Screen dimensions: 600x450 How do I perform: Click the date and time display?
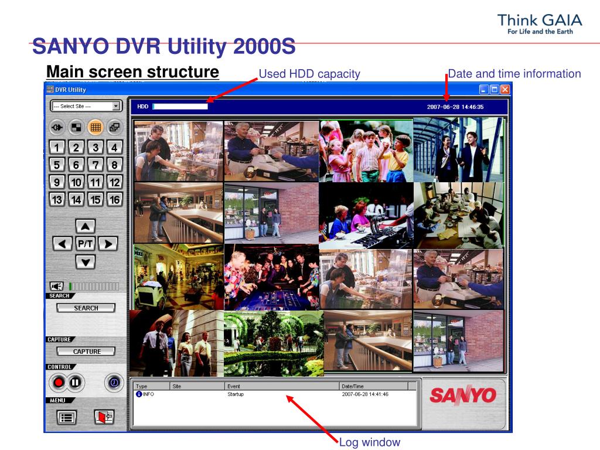tap(455, 107)
